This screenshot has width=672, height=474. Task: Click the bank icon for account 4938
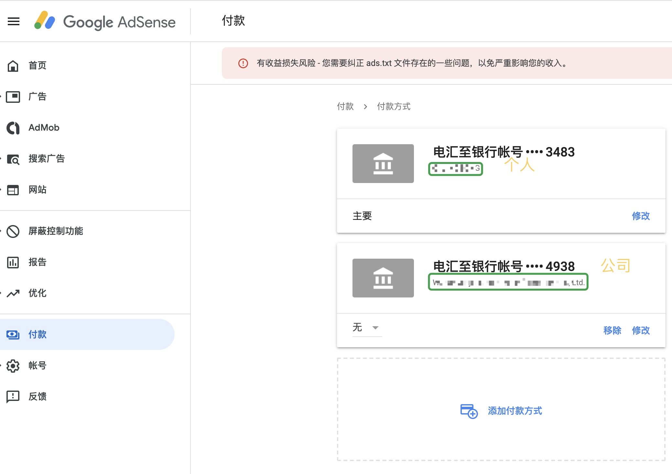[383, 278]
